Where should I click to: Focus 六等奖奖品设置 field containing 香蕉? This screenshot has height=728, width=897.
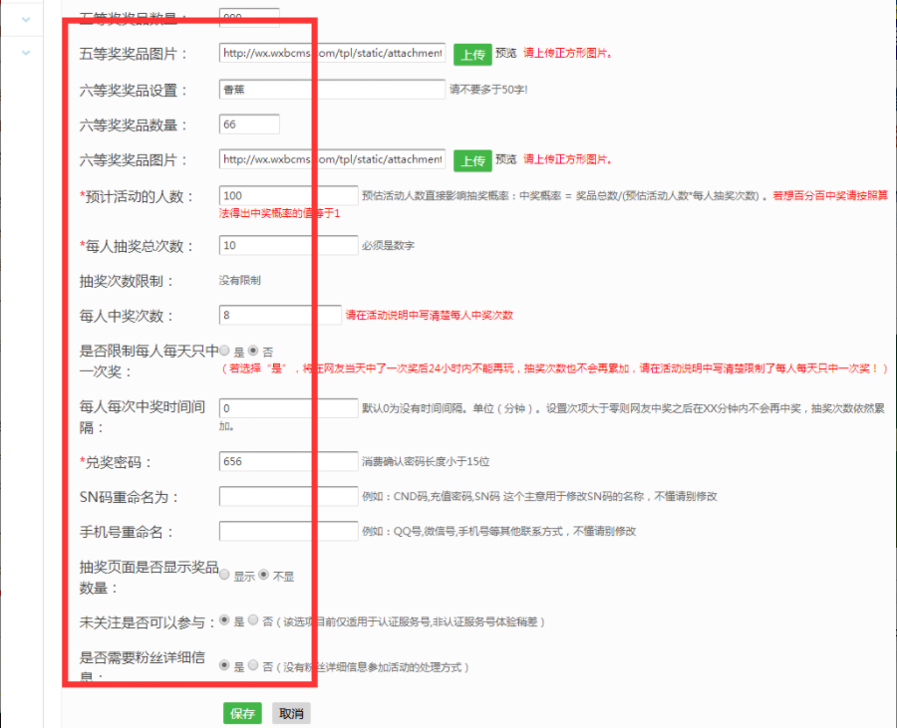pos(332,90)
